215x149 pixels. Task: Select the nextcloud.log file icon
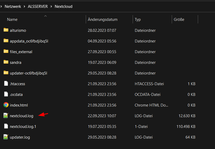point(6,116)
